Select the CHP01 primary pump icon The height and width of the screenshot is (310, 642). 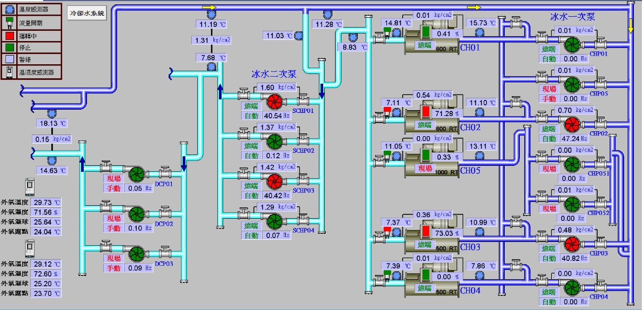coord(572,45)
